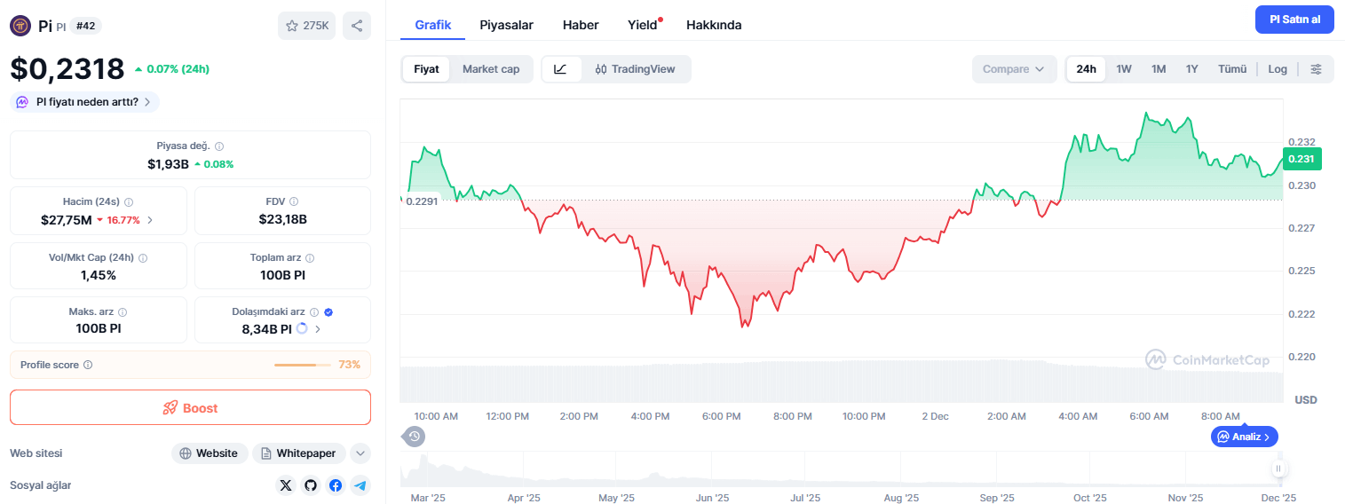Click the Profile score progress bar
The width and height of the screenshot is (1345, 504).
tap(302, 365)
